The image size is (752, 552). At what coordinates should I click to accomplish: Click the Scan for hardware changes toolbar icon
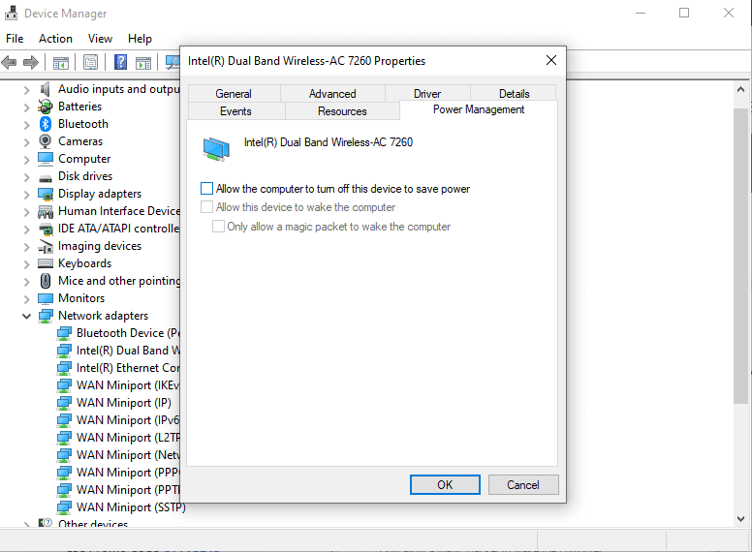[x=172, y=62]
